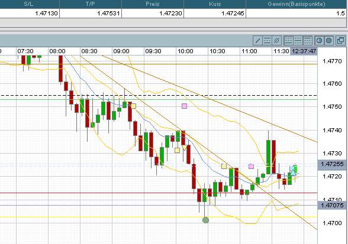Image resolution: width=348 pixels, height=244 pixels.
Task: Click the current price label 1.47255
Action: click(x=332, y=164)
